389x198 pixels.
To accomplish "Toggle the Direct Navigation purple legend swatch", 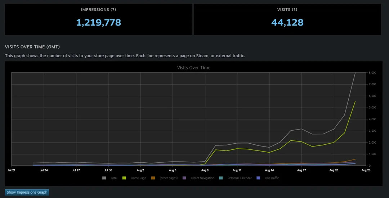I will point(184,178).
